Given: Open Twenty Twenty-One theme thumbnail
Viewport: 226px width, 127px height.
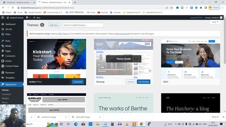Looking at the screenshot, I should coord(124,103).
